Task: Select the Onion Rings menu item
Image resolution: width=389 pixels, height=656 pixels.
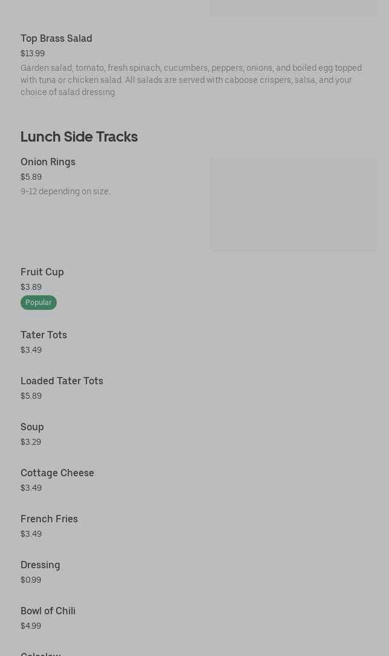Action: [x=48, y=162]
